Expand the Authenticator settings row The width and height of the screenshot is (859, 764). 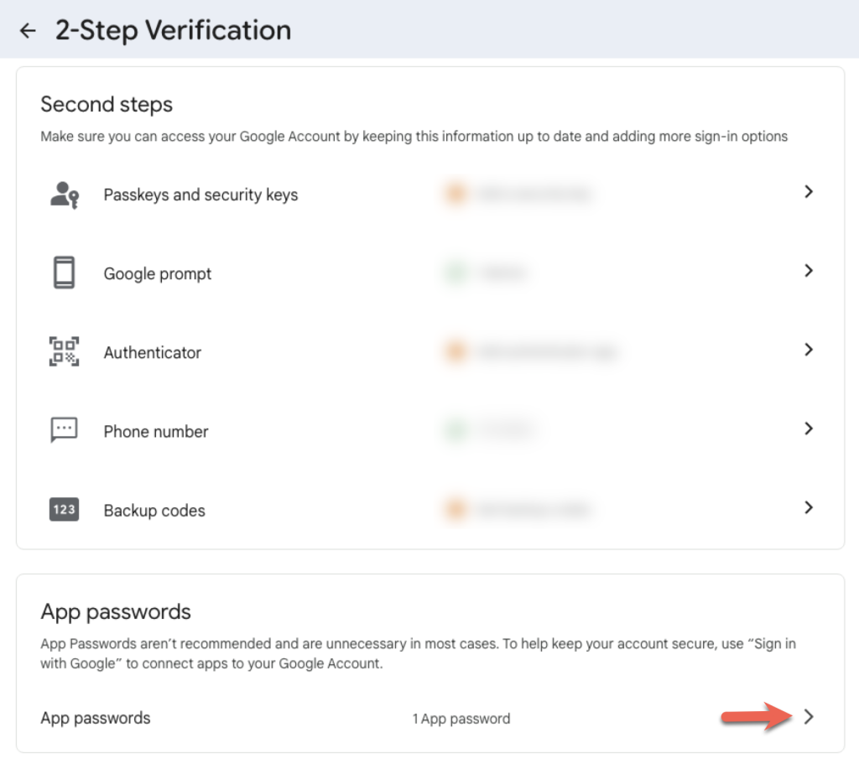(808, 350)
